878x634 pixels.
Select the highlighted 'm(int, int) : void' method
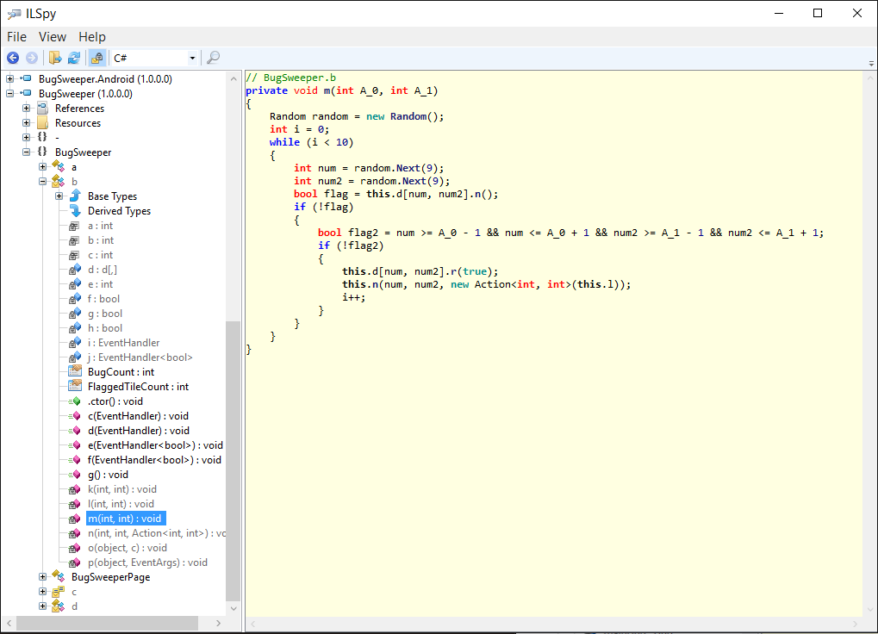126,519
